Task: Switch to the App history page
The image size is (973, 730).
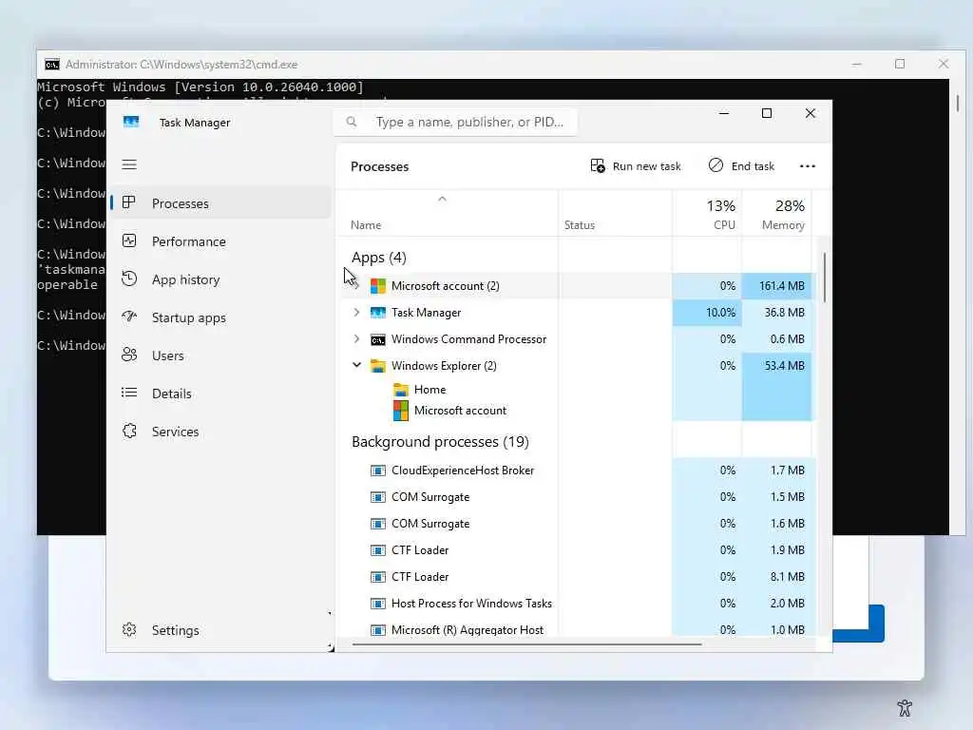Action: click(x=221, y=279)
